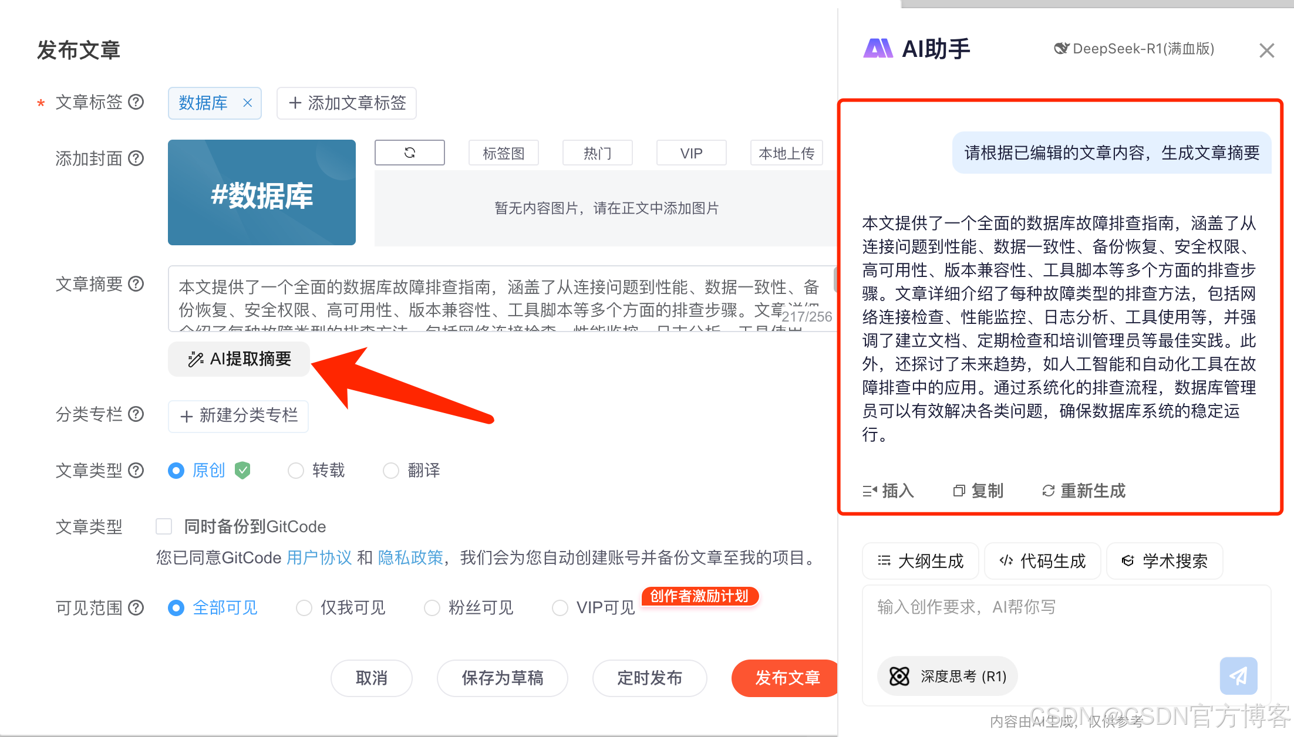Regenerate the summary using 重新生成
Viewport: 1294px width, 737px height.
pos(1084,491)
